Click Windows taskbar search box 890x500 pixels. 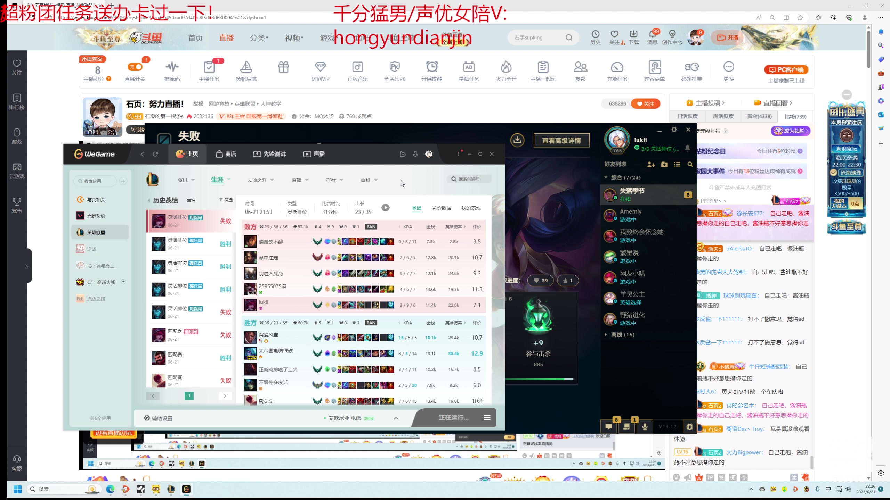(63, 489)
